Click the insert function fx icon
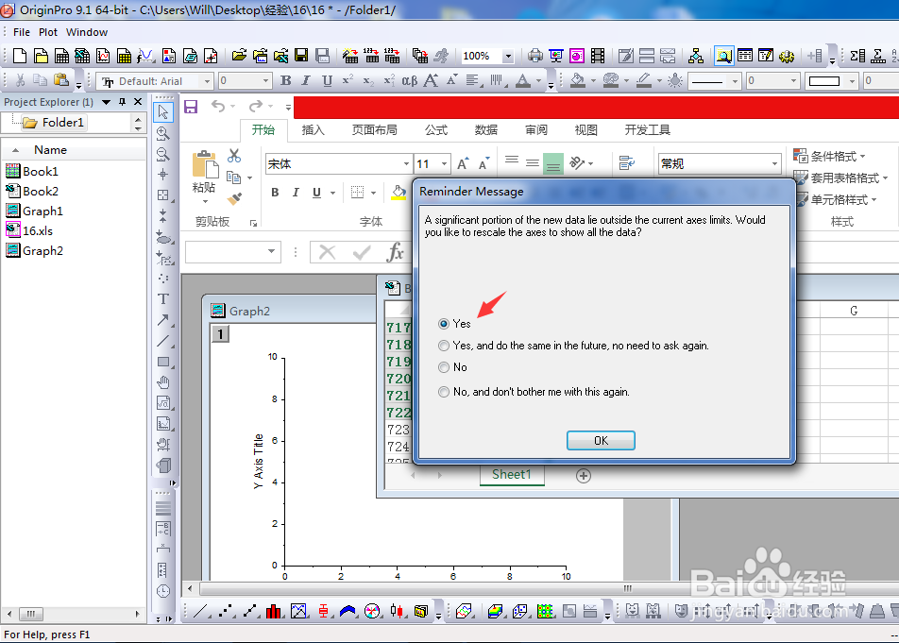The width and height of the screenshot is (899, 643). (395, 252)
